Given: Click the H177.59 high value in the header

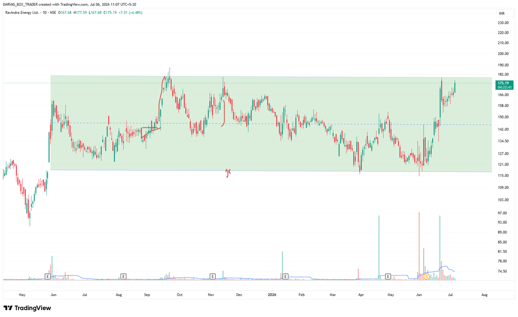Looking at the screenshot, I should click(81, 12).
